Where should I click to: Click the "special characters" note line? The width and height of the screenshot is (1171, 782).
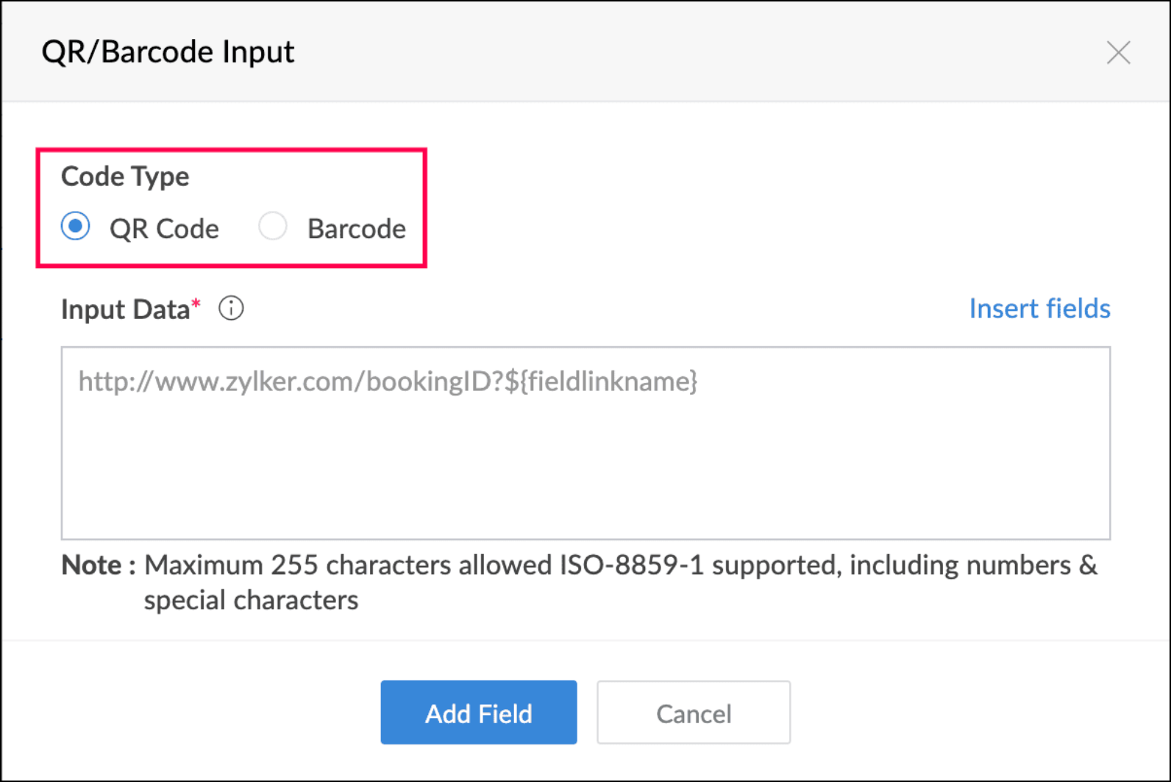(251, 600)
